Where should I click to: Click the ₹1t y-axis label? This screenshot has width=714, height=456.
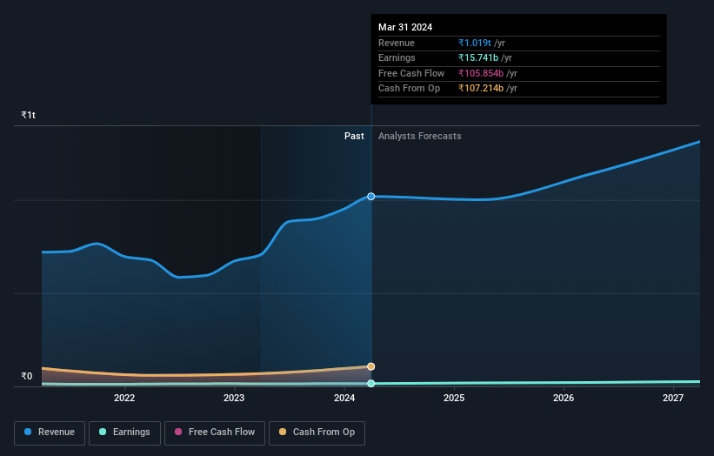(28, 115)
